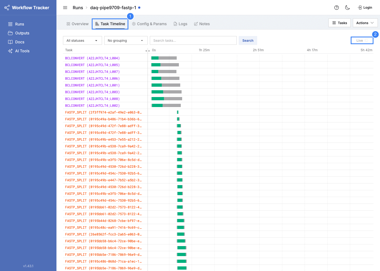Open the Config & Params tab
380x271 pixels.
click(149, 24)
